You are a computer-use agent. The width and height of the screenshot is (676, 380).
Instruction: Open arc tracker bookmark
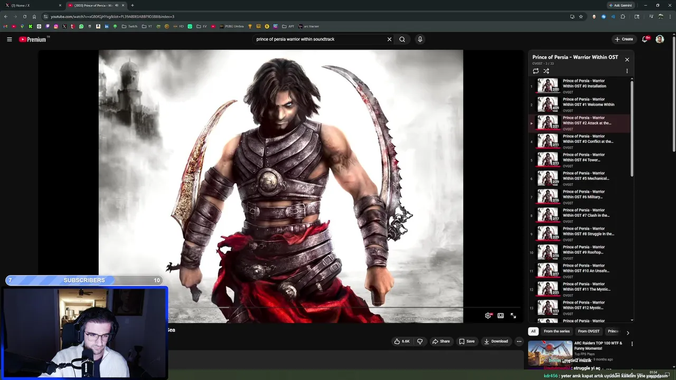click(308, 26)
